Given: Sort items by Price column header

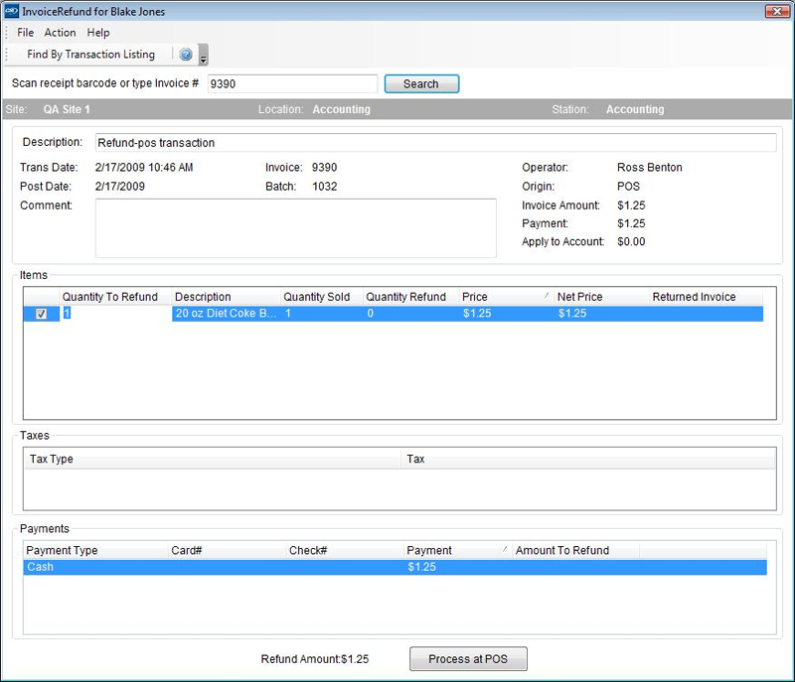Looking at the screenshot, I should (506, 297).
